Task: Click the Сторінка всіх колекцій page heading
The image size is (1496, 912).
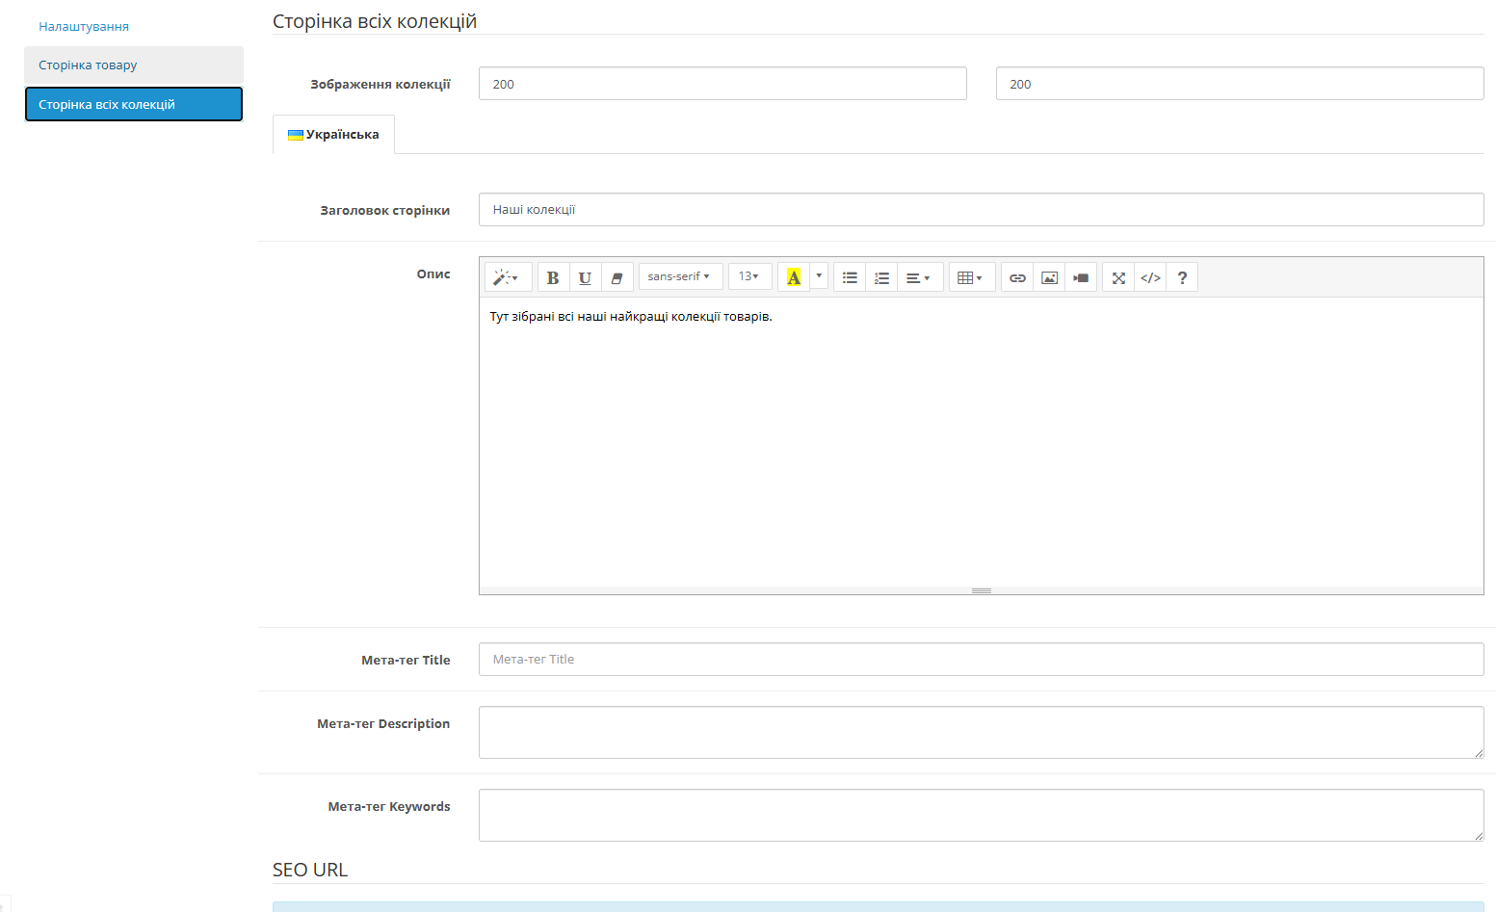Action: point(375,21)
